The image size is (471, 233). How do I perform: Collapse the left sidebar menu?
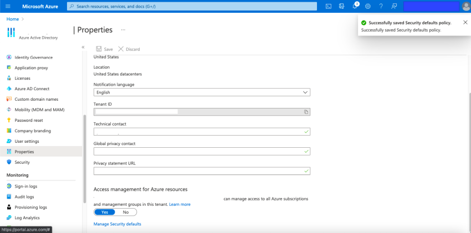click(83, 48)
